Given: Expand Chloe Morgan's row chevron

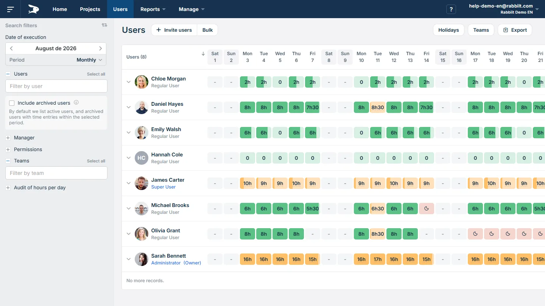Looking at the screenshot, I should (x=129, y=82).
